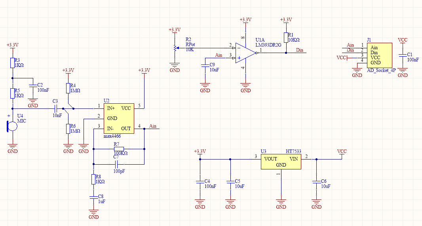Click the AD_Socket_4P connector J1
This screenshot has width=422, height=226.
pyautogui.click(x=379, y=55)
